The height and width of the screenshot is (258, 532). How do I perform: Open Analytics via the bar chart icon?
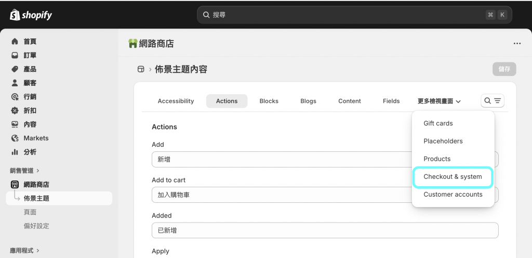pyautogui.click(x=15, y=152)
